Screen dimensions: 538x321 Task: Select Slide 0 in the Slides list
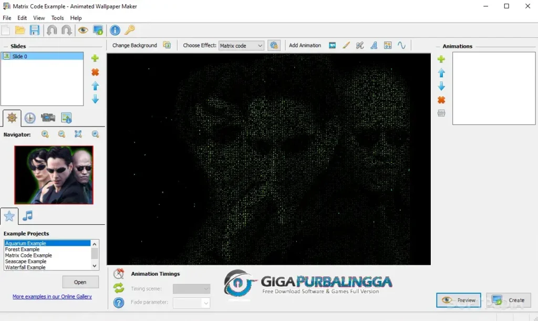42,56
